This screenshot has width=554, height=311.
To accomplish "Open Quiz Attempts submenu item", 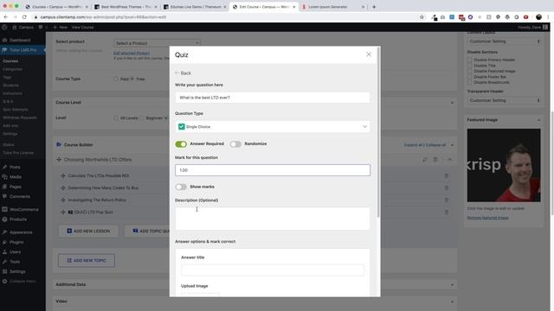I will (x=16, y=110).
